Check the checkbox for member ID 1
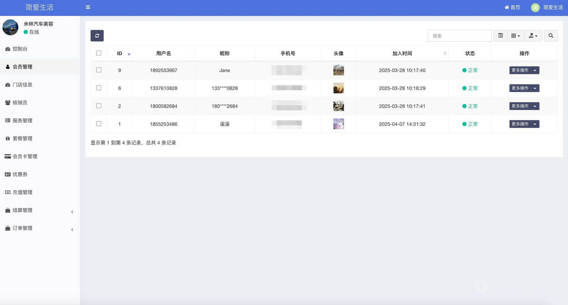 pos(98,124)
